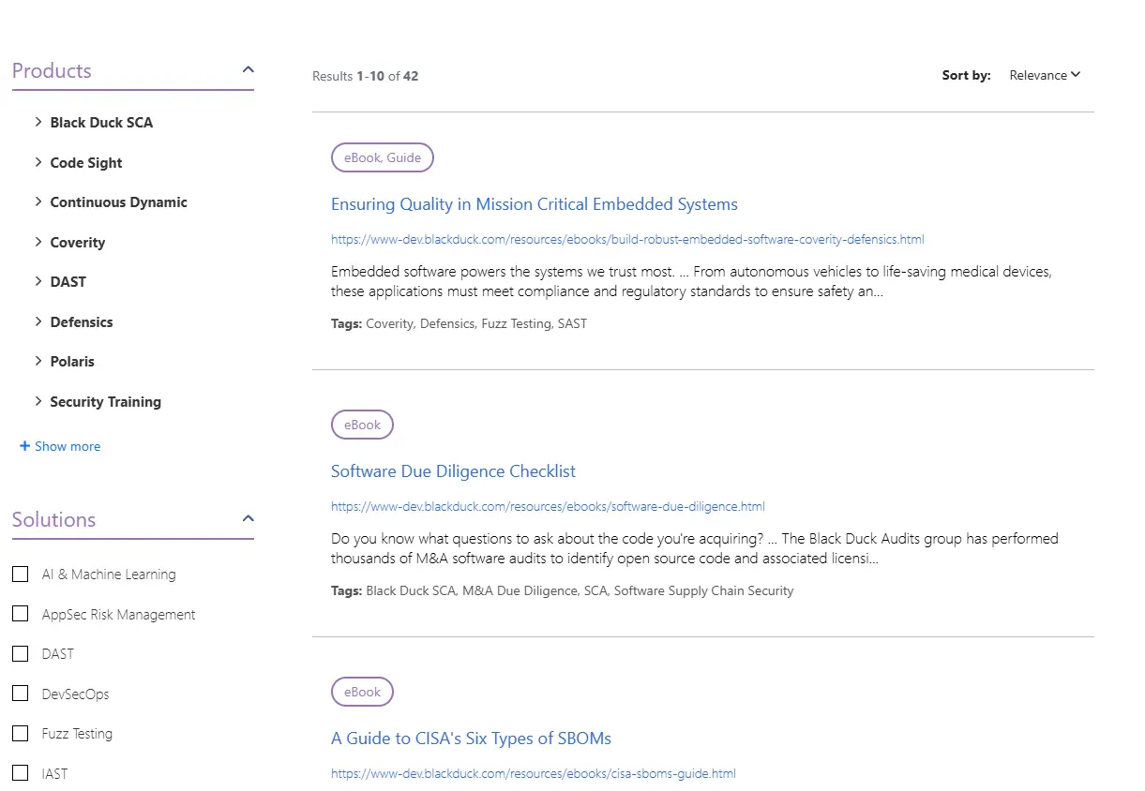Click the Embedded software powers description text
This screenshot has height=791, width=1145.
click(x=691, y=281)
